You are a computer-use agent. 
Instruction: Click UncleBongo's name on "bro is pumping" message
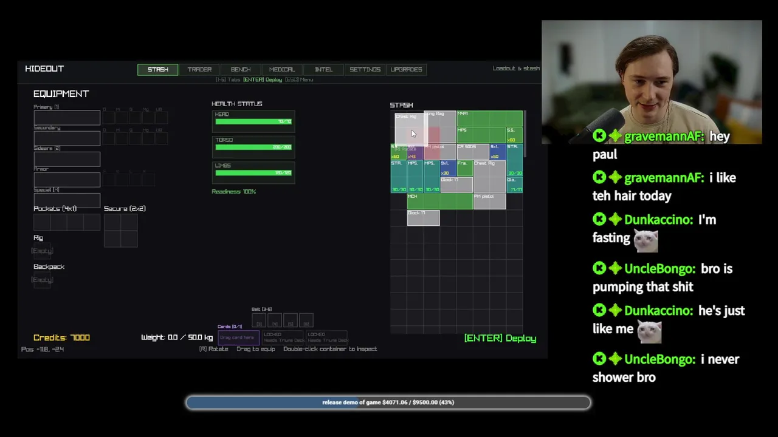pyautogui.click(x=659, y=268)
